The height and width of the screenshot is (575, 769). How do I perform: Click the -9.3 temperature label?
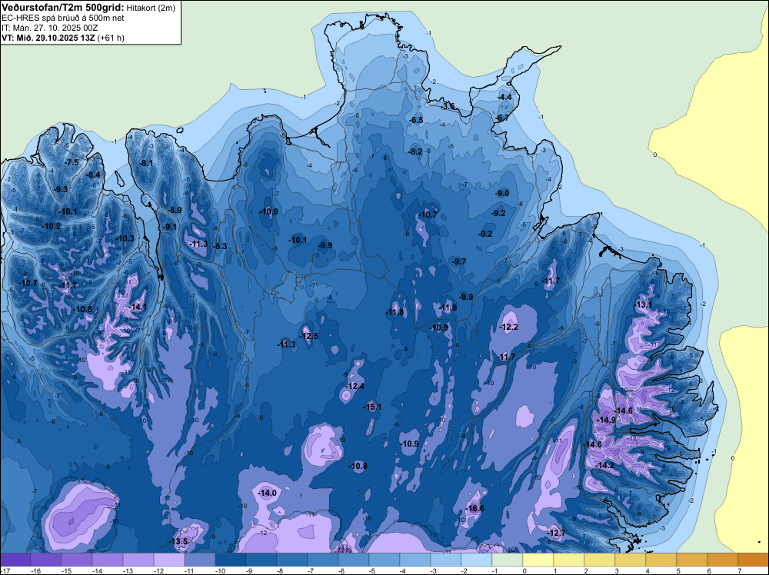tap(61, 189)
